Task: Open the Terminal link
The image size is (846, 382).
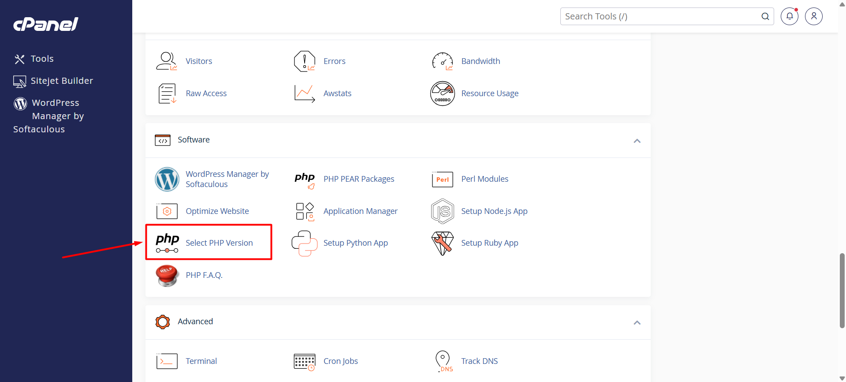Action: point(201,361)
